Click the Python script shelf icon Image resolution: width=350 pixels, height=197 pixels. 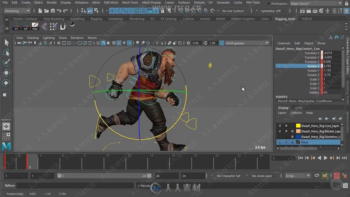pos(72,25)
